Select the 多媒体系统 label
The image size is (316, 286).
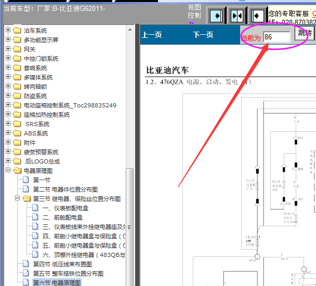(38, 77)
